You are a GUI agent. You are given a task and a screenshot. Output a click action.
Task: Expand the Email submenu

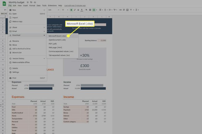point(44,31)
